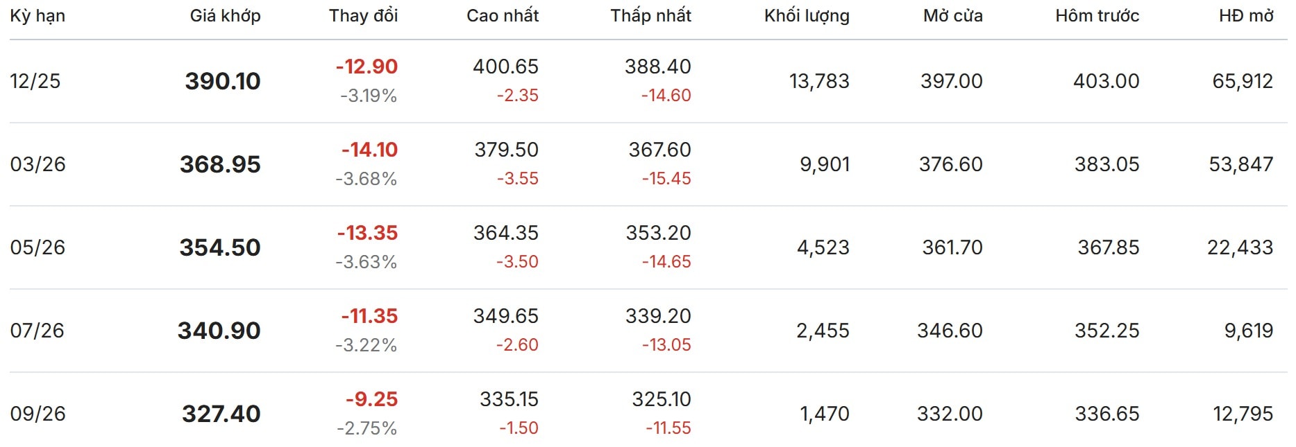
Task: Click the 07/26 contract term
Action: click(37, 331)
